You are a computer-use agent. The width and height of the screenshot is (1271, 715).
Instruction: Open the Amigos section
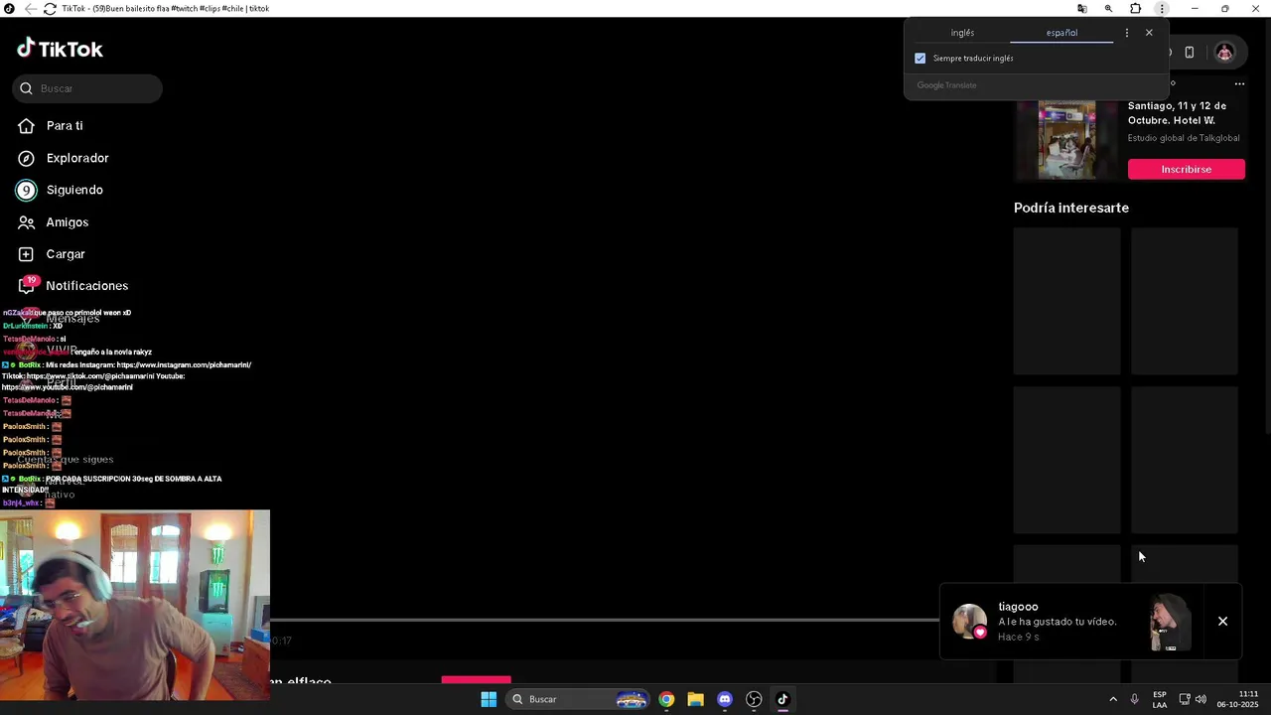pos(67,222)
